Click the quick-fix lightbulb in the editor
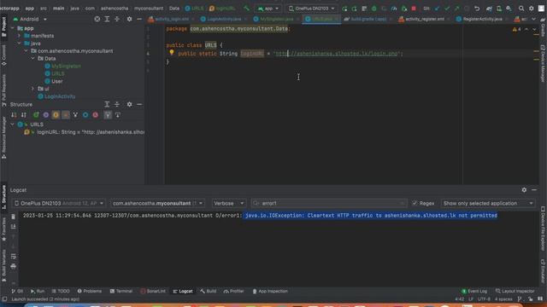547x307 pixels. 172,53
